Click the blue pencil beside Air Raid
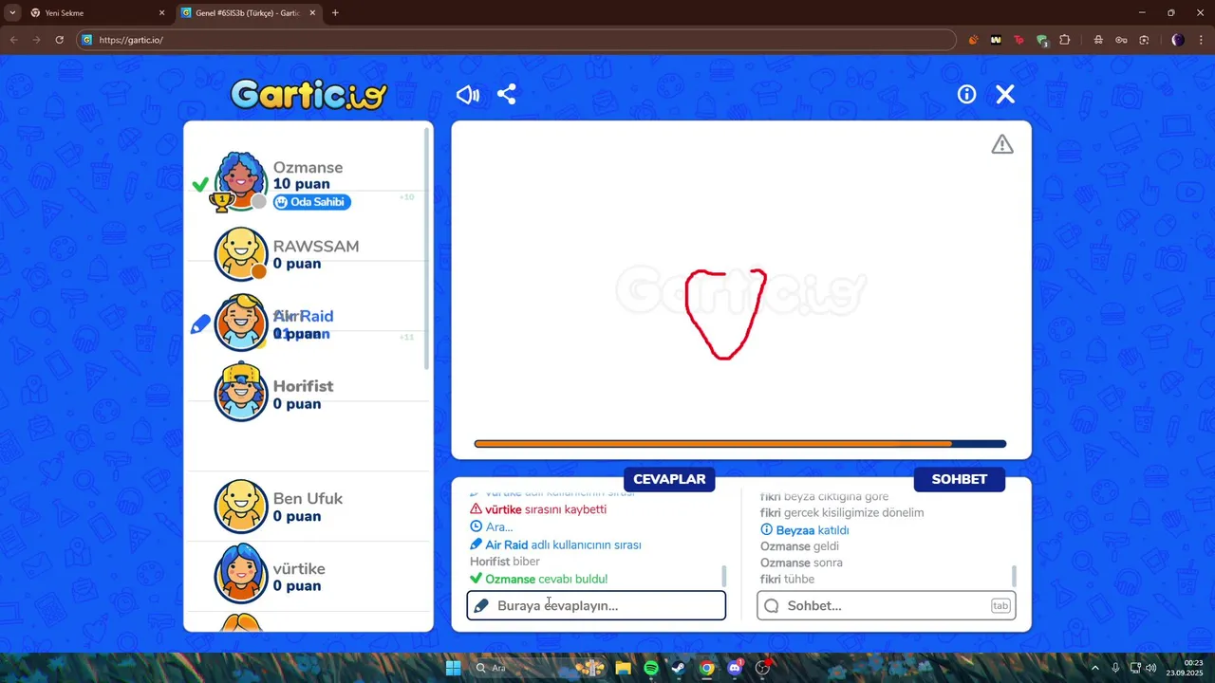Image resolution: width=1215 pixels, height=683 pixels. coord(200,325)
